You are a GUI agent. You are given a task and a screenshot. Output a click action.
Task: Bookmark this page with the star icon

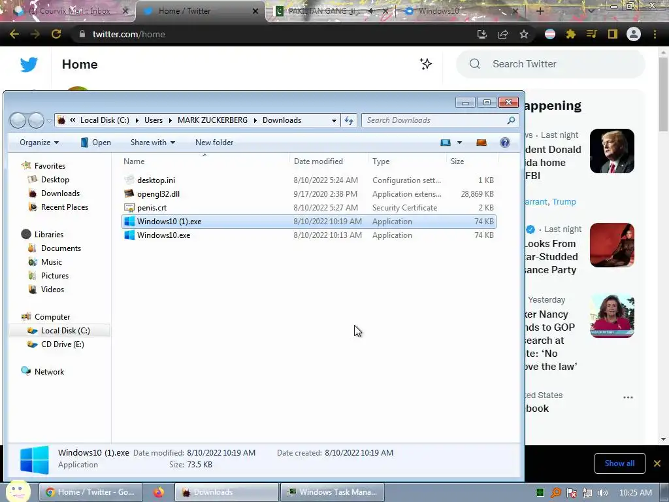point(524,34)
